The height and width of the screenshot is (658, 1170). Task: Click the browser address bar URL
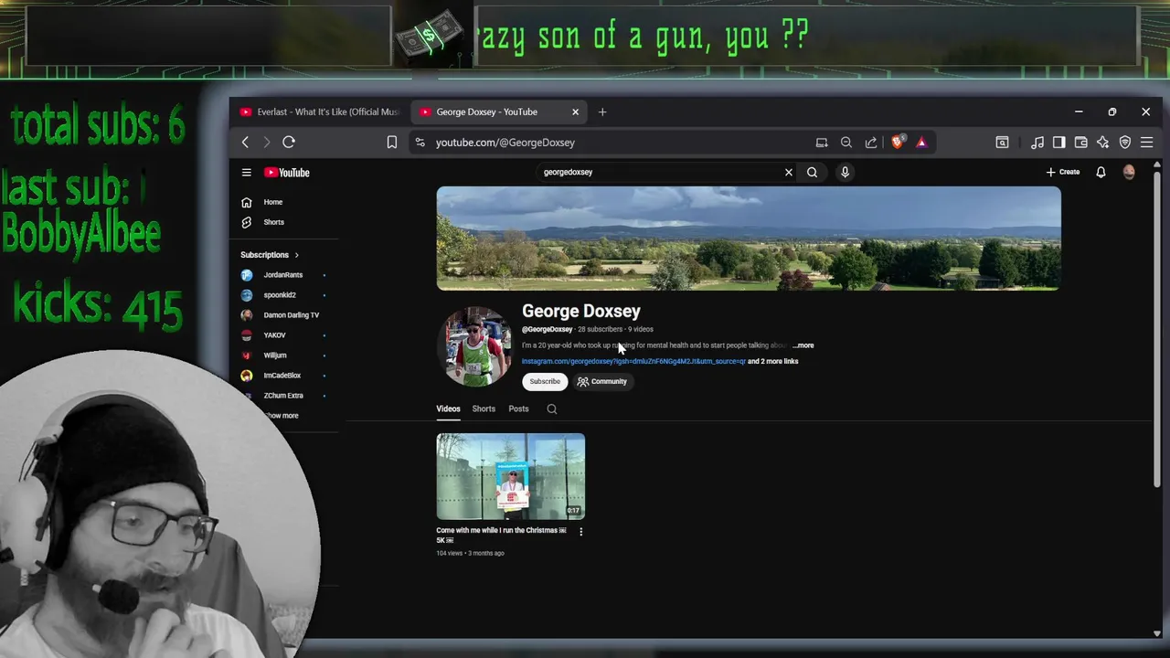[505, 143]
